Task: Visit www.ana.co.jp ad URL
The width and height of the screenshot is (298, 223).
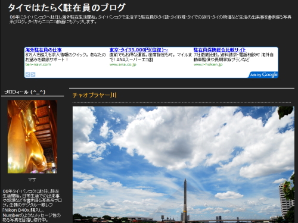Action: [123, 64]
